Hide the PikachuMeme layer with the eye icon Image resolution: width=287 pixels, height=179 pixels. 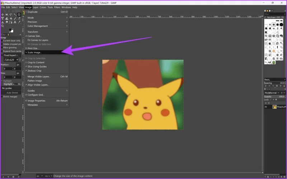(266, 107)
